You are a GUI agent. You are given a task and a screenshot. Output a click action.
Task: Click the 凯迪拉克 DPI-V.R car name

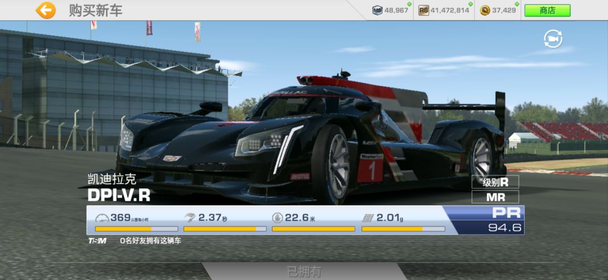pos(119,187)
